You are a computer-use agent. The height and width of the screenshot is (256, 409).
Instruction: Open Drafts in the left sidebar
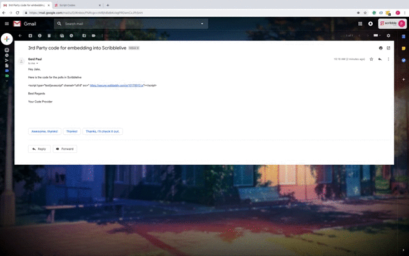7,66
